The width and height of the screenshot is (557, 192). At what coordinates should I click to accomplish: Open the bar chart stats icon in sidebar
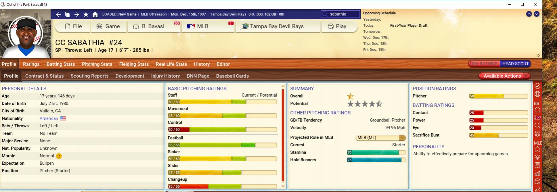click(x=537, y=173)
